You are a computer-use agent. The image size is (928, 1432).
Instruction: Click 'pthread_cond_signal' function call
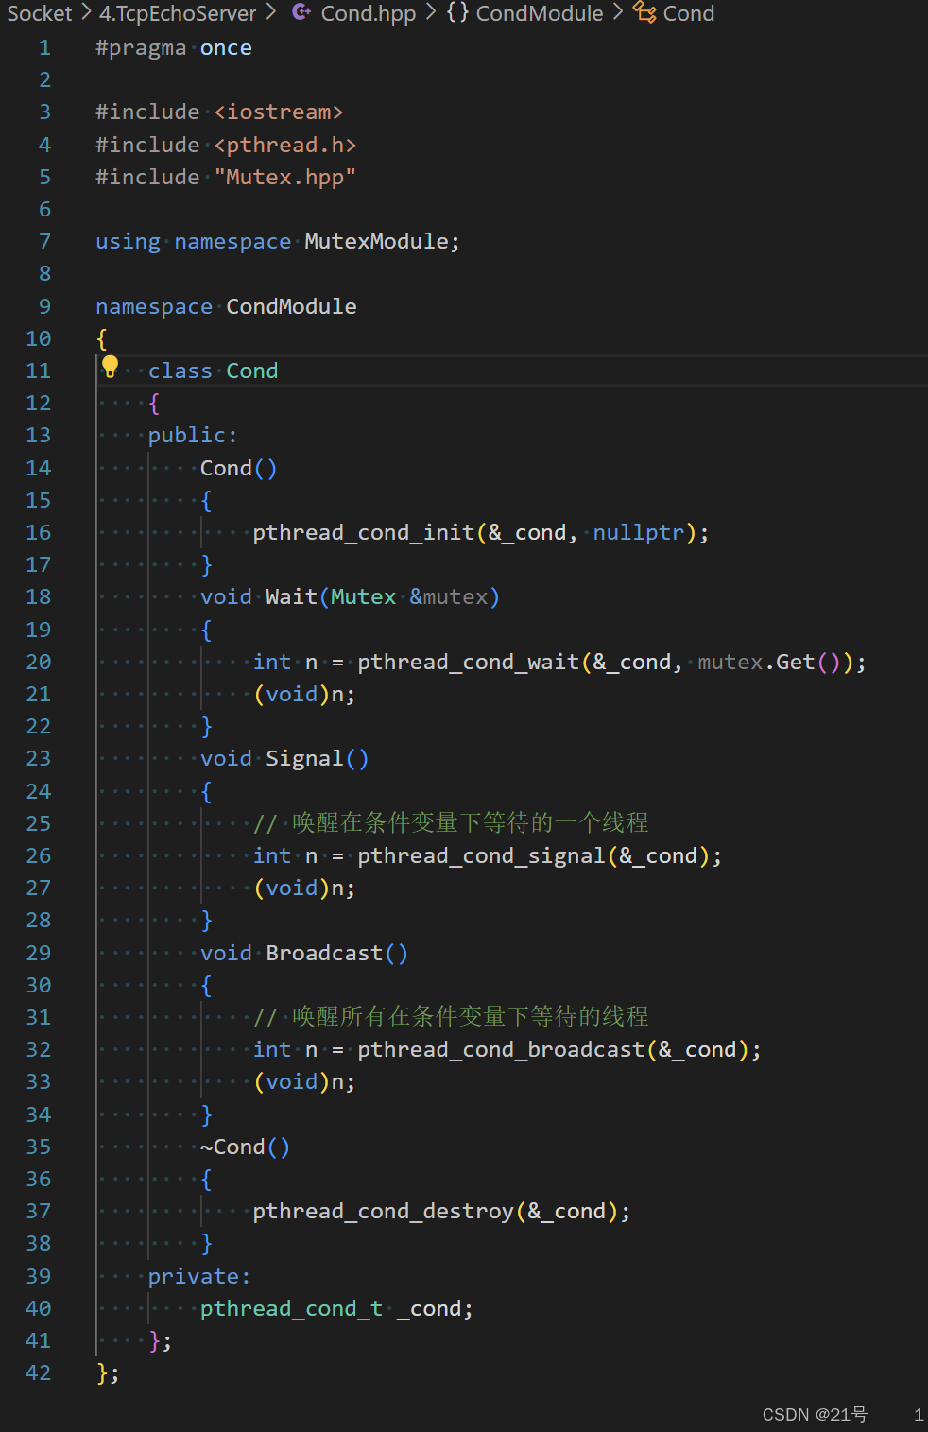[x=482, y=855]
